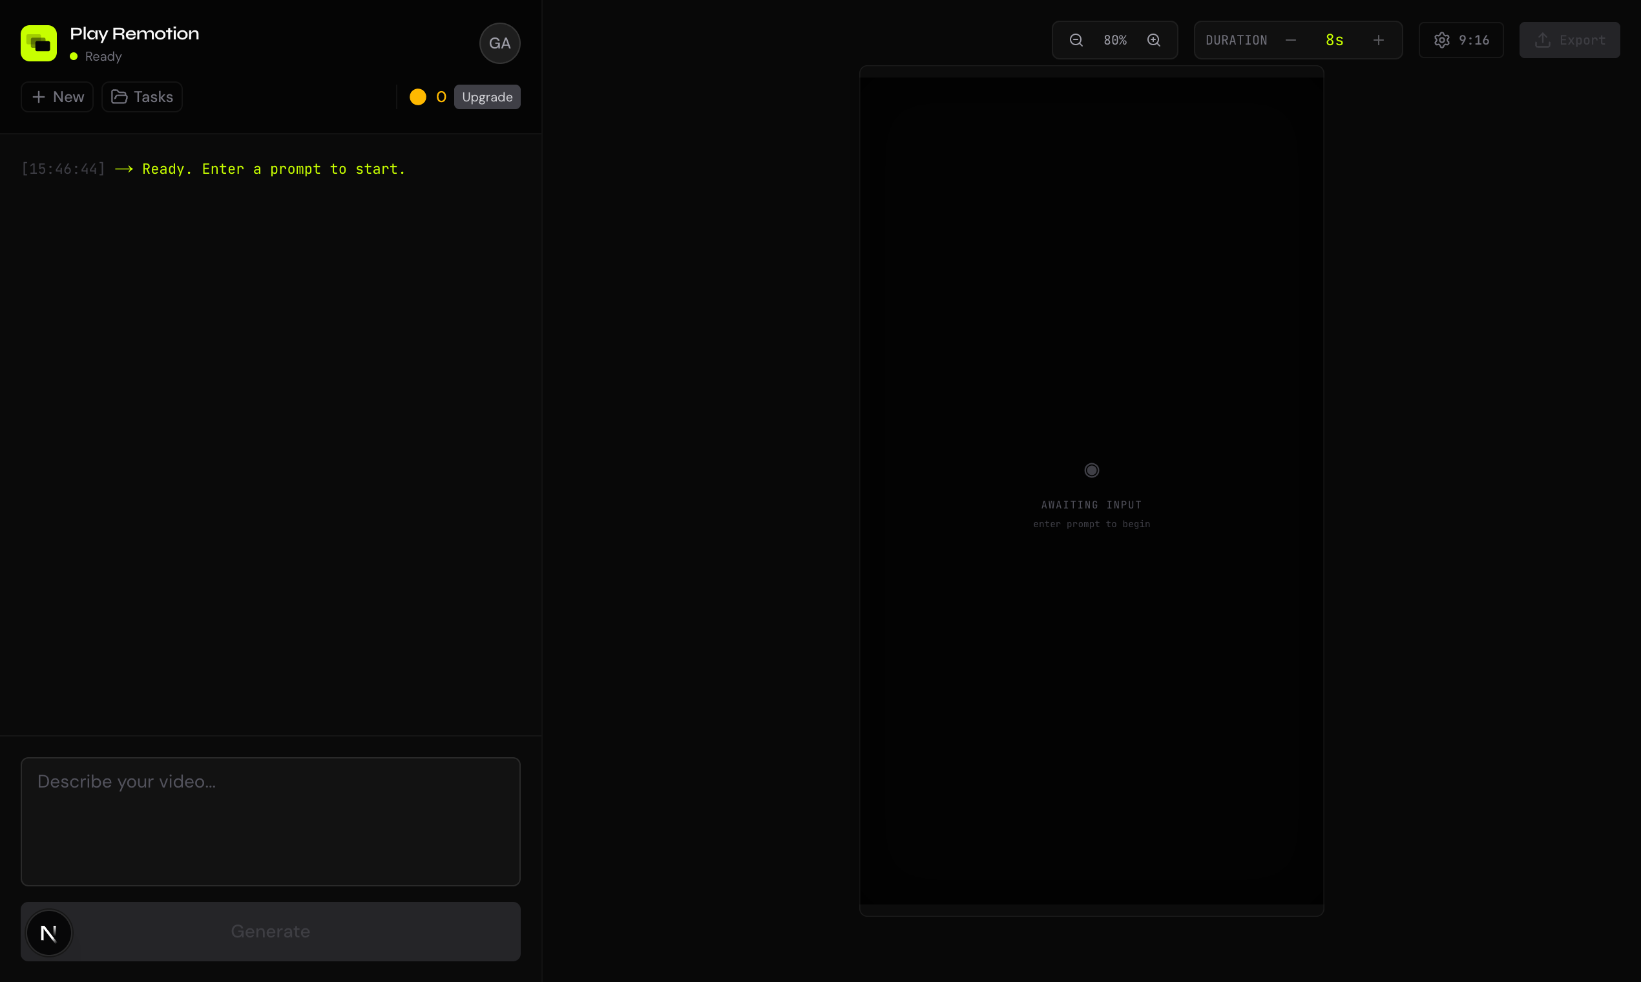Open the aspect ratio settings gear
The width and height of the screenshot is (1641, 982).
pyautogui.click(x=1441, y=39)
